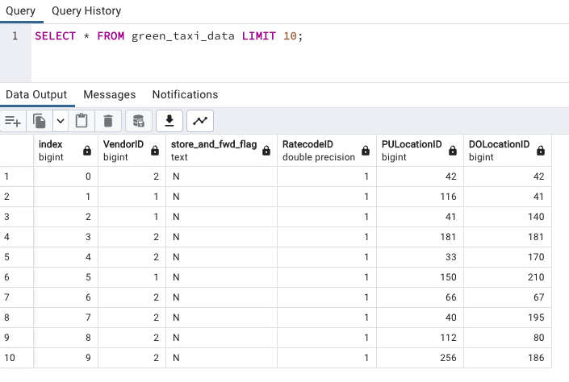Click the Add row icon

[13, 121]
